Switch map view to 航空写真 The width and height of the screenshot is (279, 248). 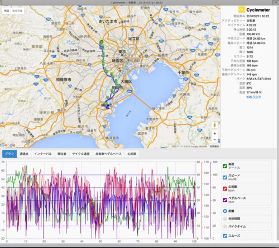[17, 11]
